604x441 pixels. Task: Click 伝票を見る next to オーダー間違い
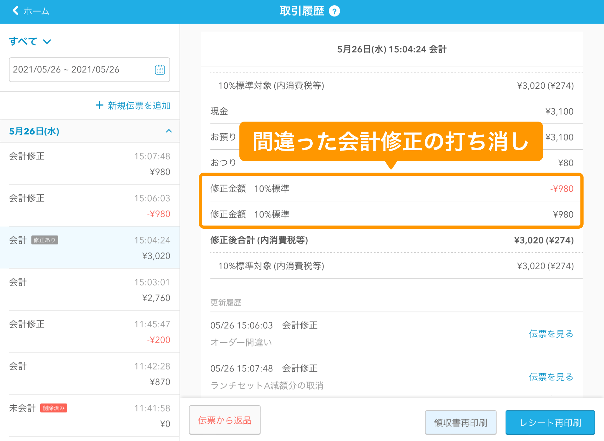tap(551, 334)
